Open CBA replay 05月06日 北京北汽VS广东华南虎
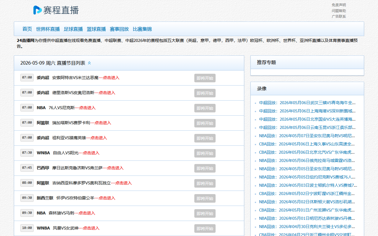378x236 pixels. pos(307,152)
